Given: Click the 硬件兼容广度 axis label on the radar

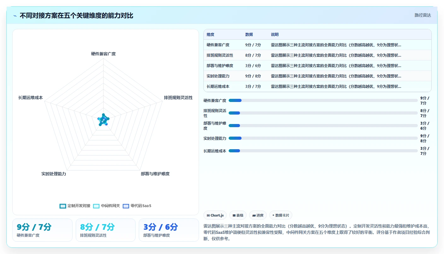Looking at the screenshot, I should [x=103, y=54].
